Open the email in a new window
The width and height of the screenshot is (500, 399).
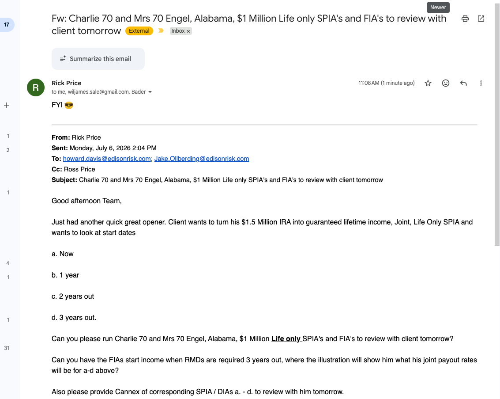[481, 19]
